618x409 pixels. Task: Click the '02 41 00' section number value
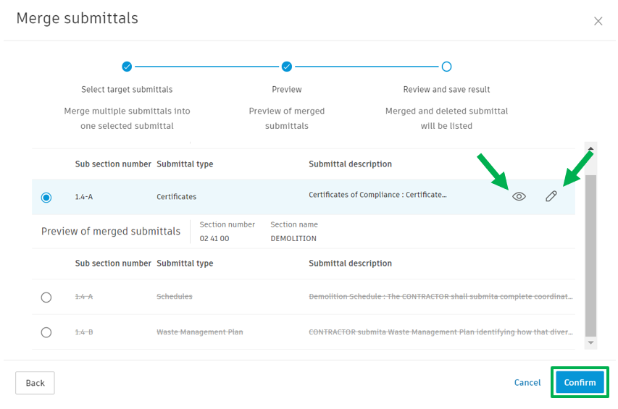click(x=214, y=239)
